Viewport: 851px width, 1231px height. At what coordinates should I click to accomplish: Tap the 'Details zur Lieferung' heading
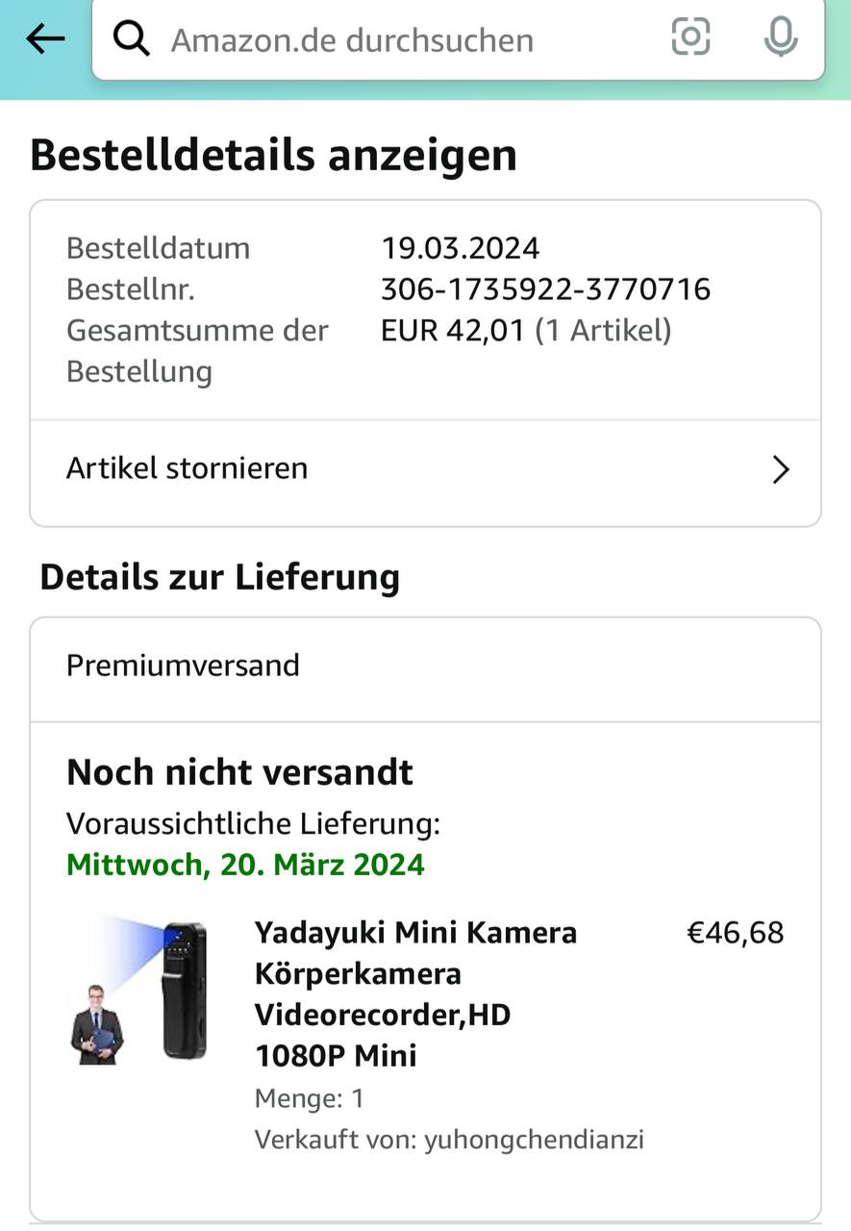219,577
